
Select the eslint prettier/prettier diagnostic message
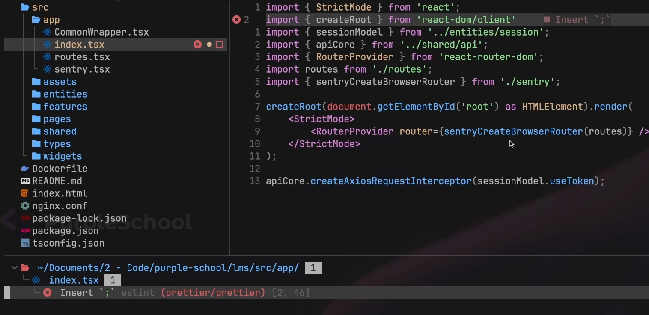pos(185,293)
